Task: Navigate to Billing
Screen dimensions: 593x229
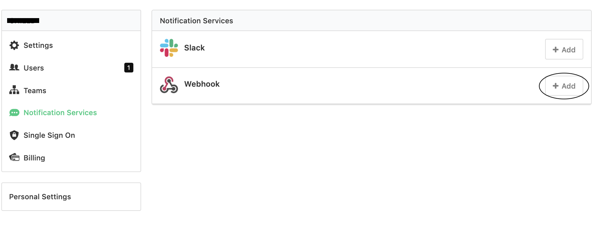Action: pos(34,158)
